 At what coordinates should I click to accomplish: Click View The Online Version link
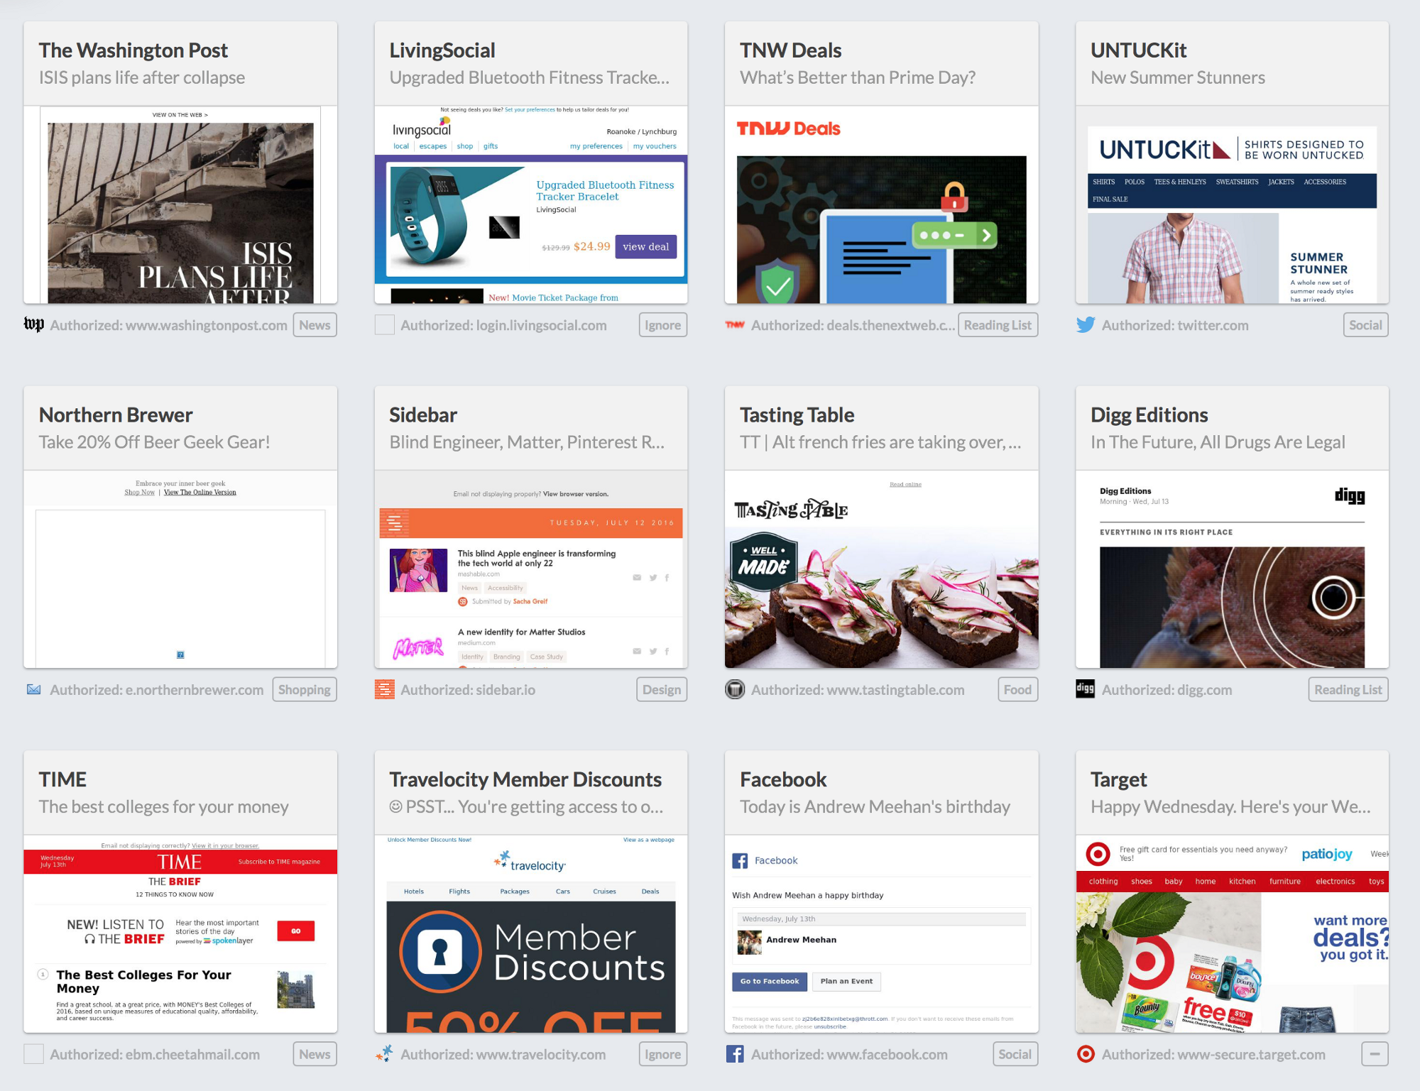(200, 492)
